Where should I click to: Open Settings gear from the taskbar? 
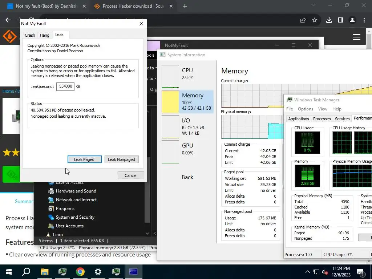coord(98,272)
